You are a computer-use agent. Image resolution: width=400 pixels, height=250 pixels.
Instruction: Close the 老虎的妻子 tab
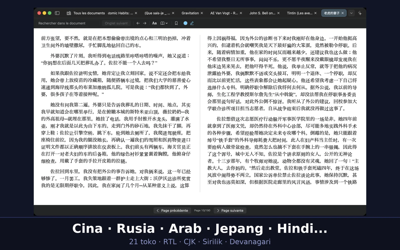(342, 13)
